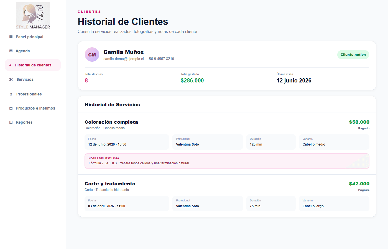This screenshot has height=249, width=388.
Task: Open Panel principal in sidebar
Action: click(33, 37)
